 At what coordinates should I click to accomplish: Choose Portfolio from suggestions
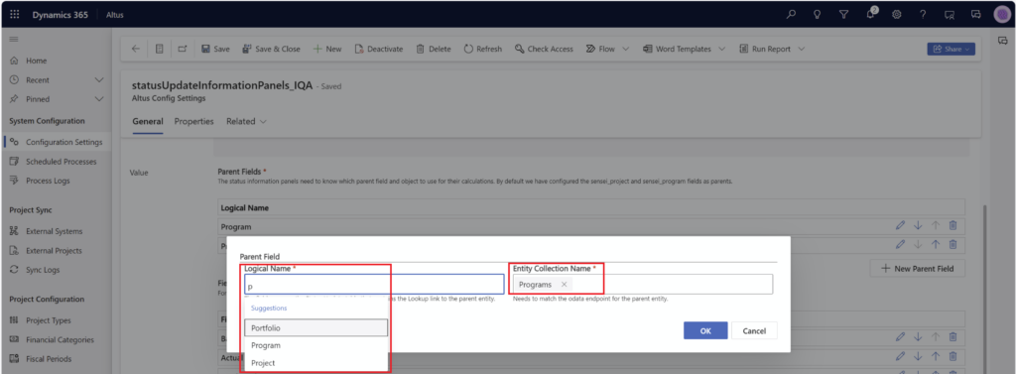coord(316,328)
